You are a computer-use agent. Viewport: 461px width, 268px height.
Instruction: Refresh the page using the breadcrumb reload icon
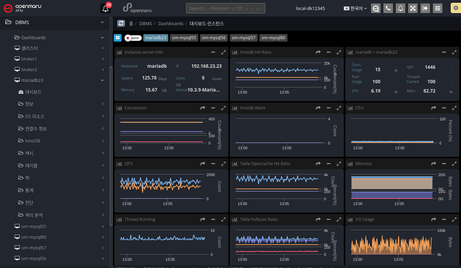[121, 23]
